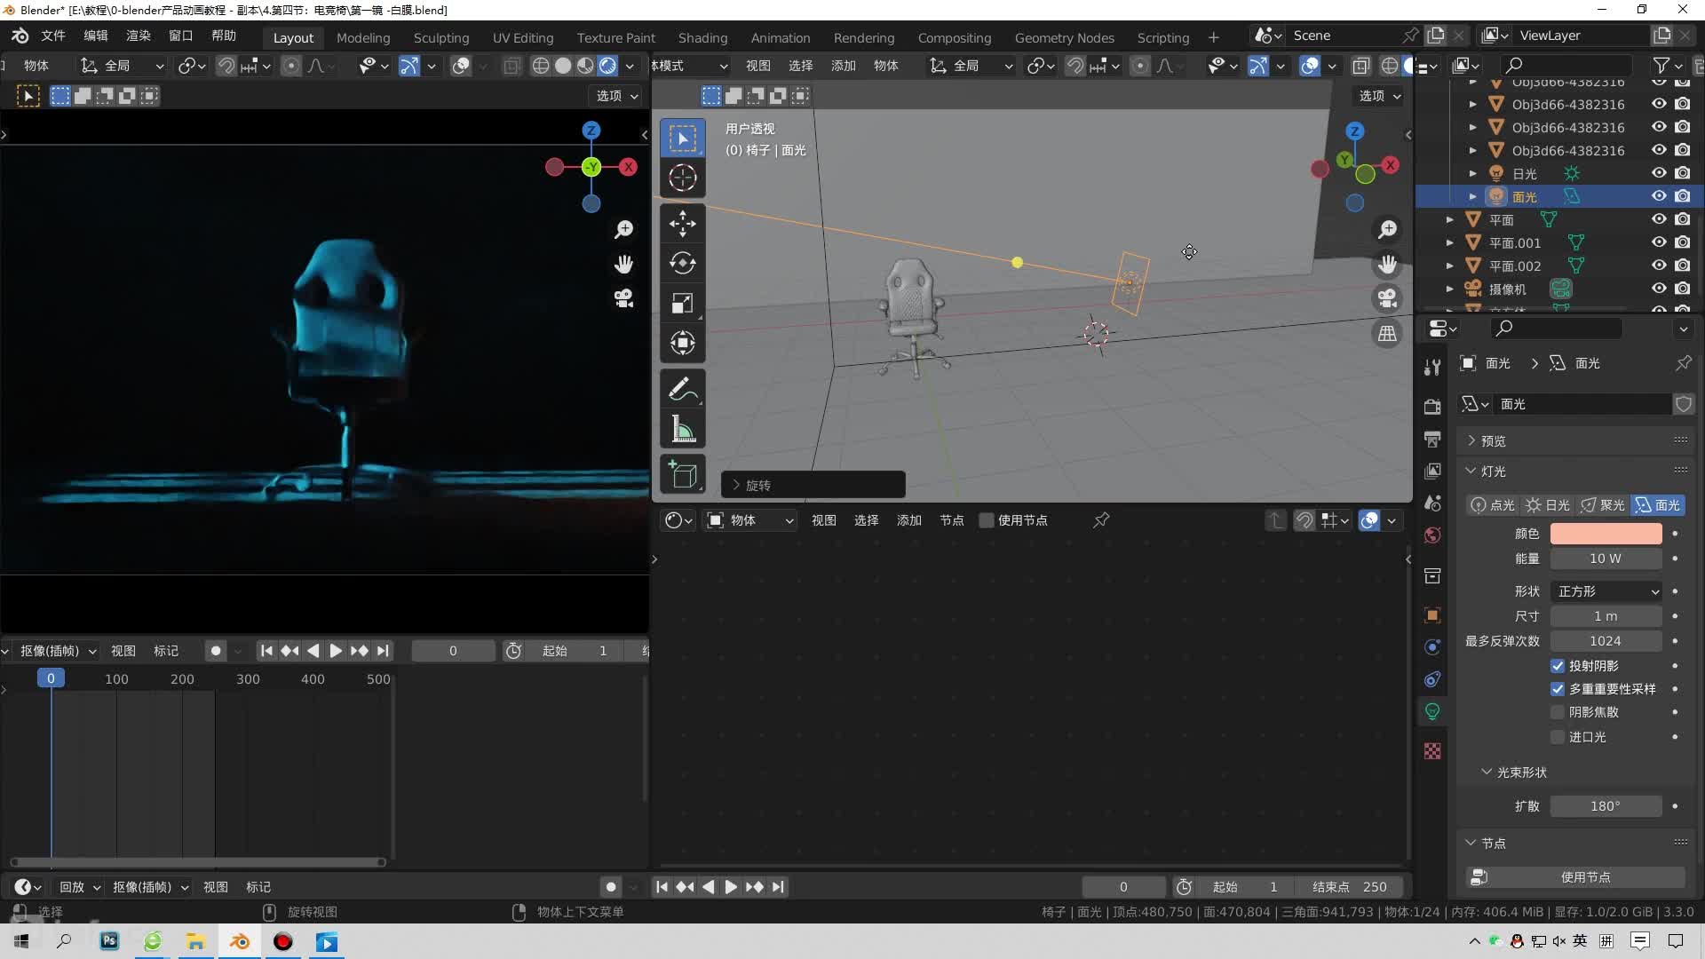Play animation in bottom timeline

click(730, 887)
